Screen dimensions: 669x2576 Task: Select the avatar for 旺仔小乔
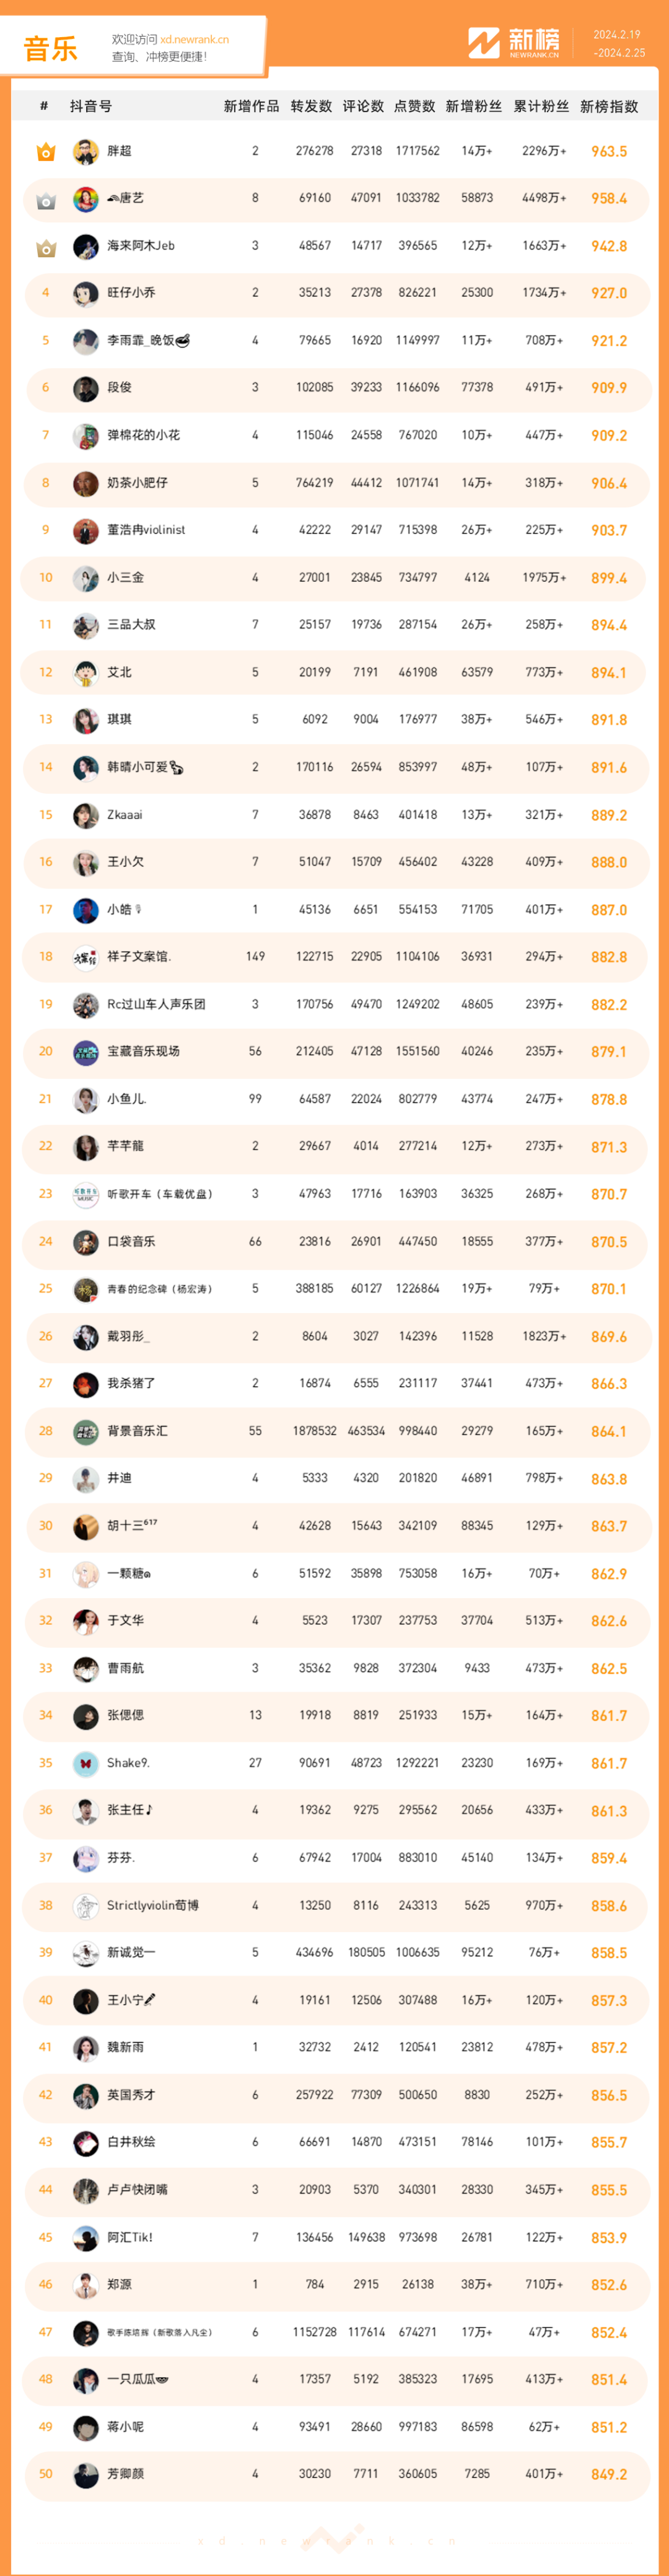pyautogui.click(x=86, y=293)
